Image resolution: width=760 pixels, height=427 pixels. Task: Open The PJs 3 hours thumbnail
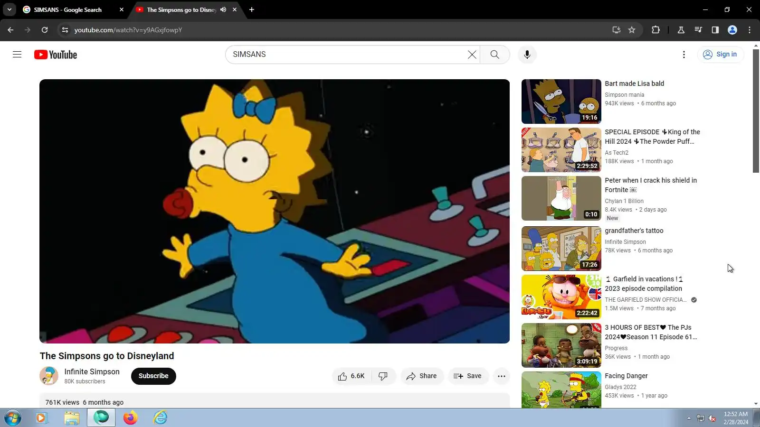pos(561,345)
